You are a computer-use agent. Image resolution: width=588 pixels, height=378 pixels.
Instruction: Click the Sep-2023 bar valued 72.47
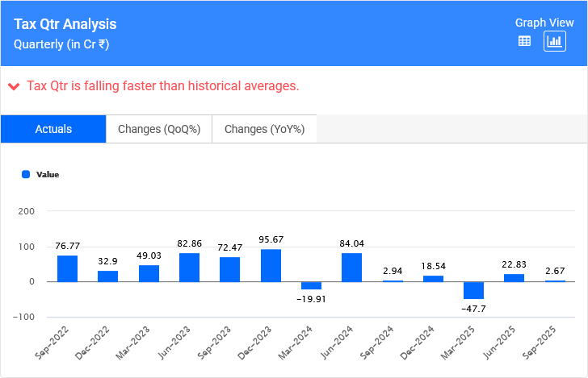click(230, 269)
